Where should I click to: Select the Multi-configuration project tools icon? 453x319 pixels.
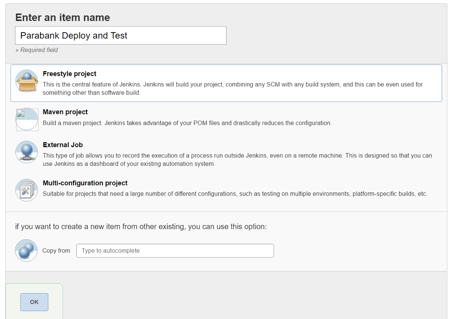(26, 190)
